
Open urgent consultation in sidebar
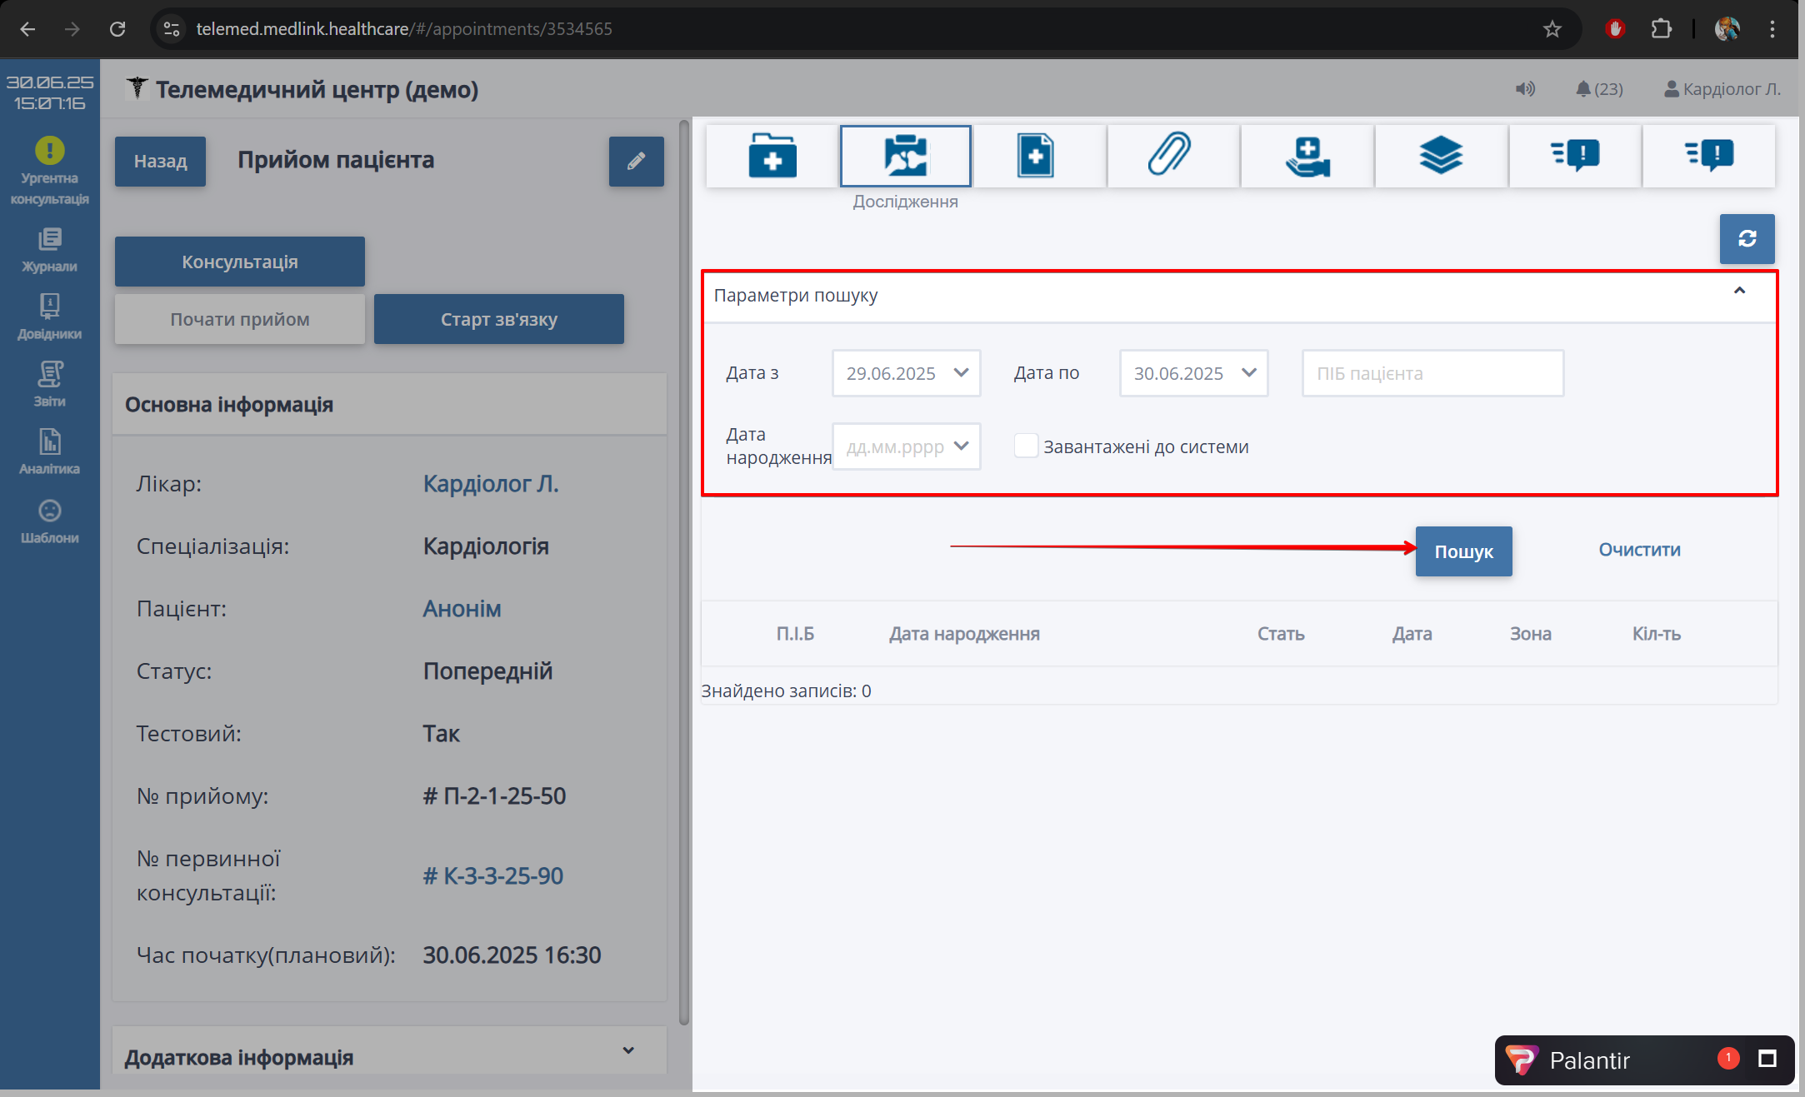[49, 171]
